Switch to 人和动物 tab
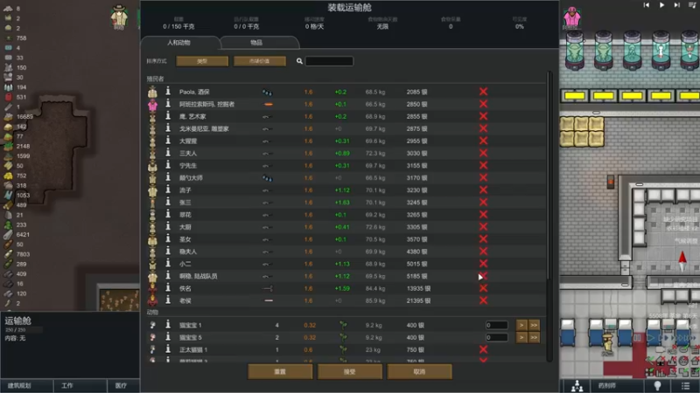The height and width of the screenshot is (393, 700). pos(180,42)
